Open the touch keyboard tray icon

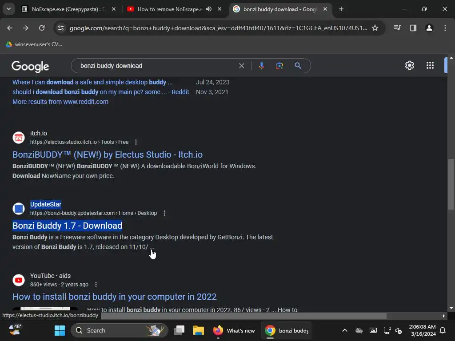pos(373,330)
